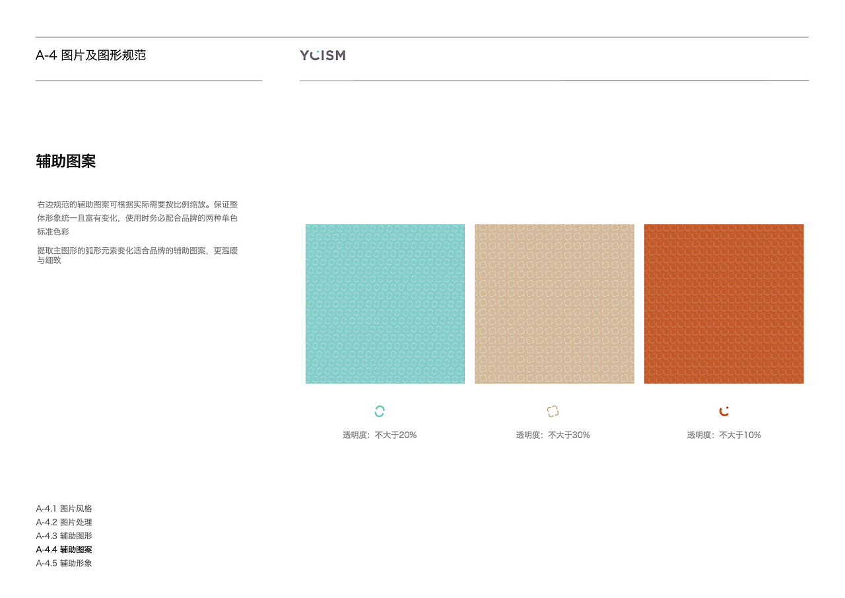The image size is (845, 598).
Task: Click the large 辅助图案 heading
Action: [x=66, y=161]
